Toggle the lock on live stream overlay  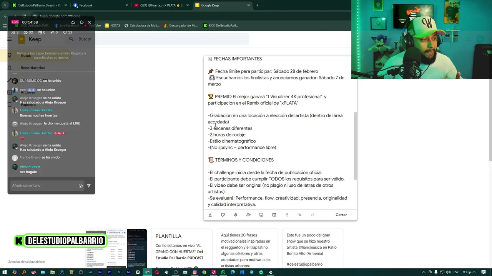tap(73, 22)
